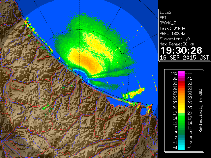
Task: Select the "Elevation:1.0" text
Action: [x=175, y=39]
